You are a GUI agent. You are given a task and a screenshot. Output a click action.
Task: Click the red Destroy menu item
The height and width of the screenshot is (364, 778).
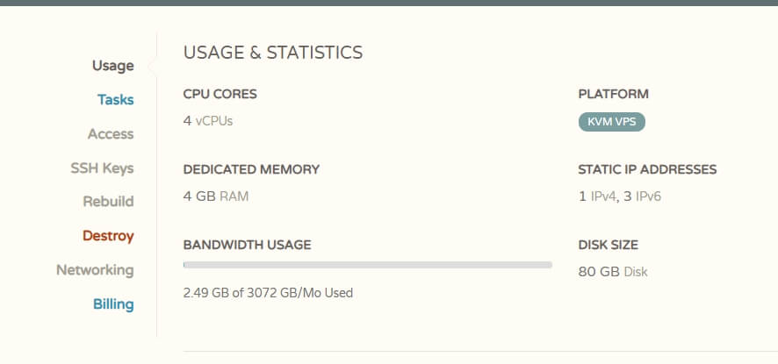108,236
